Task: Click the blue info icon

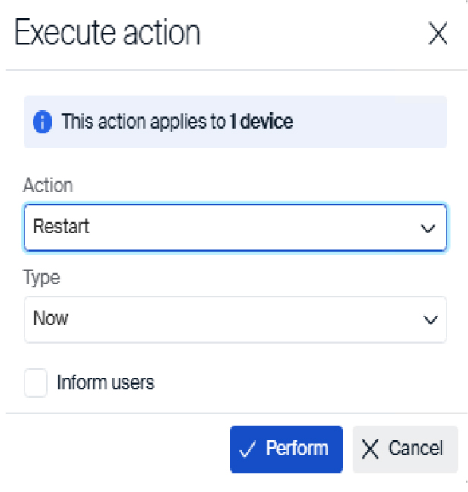Action: (43, 122)
